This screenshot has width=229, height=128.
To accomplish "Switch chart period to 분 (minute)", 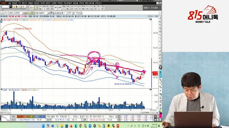I will (x=58, y=13).
